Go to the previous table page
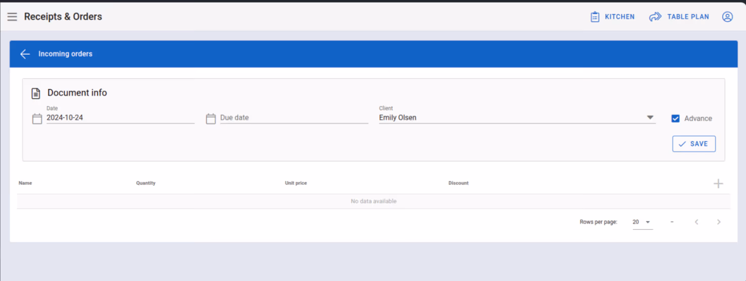This screenshot has width=746, height=281. click(696, 222)
